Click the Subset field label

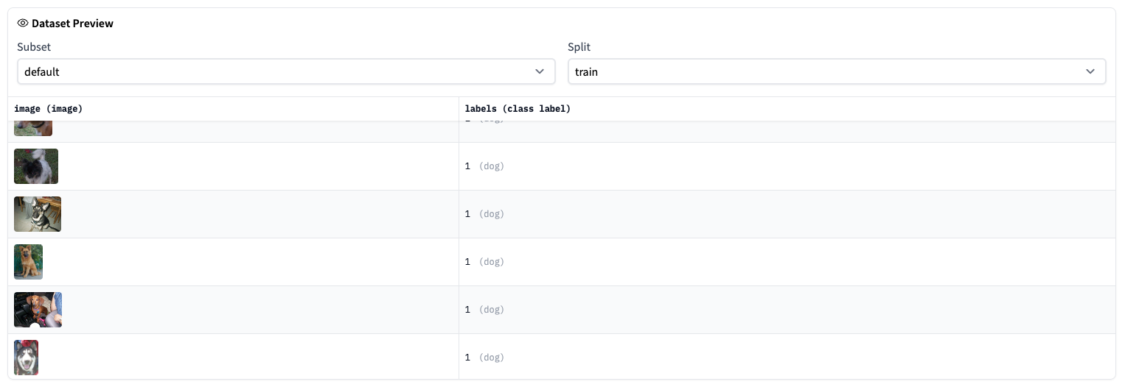click(x=34, y=47)
